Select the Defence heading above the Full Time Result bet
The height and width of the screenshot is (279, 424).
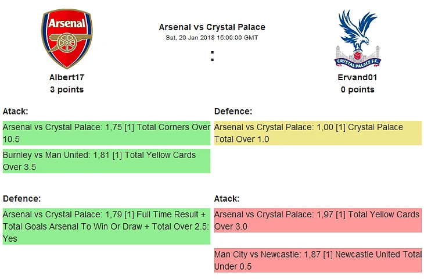[x=21, y=198]
